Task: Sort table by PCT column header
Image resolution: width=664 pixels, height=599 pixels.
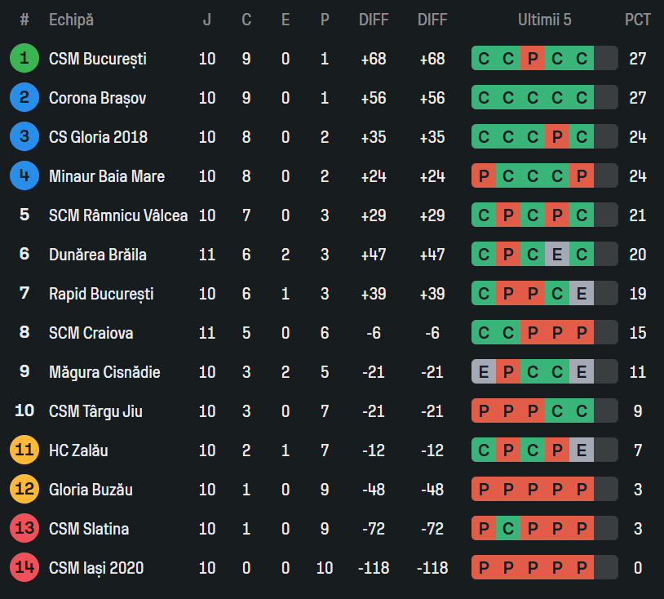Action: coord(638,20)
